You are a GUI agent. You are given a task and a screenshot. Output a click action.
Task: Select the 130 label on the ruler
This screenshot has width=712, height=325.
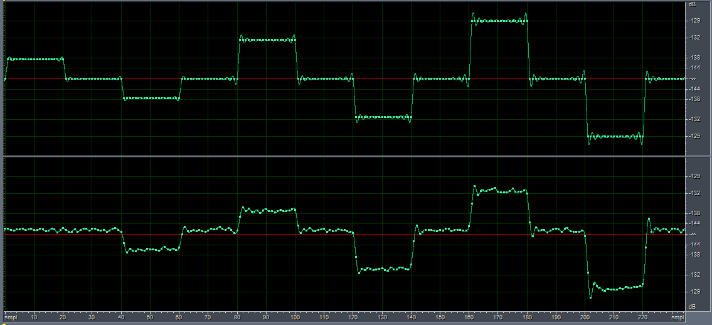pyautogui.click(x=382, y=317)
